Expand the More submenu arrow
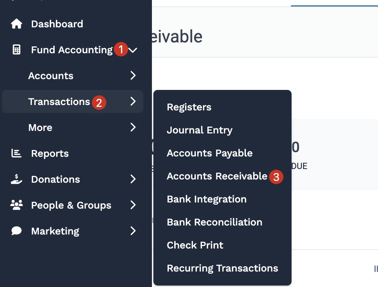378x287 pixels. (133, 128)
